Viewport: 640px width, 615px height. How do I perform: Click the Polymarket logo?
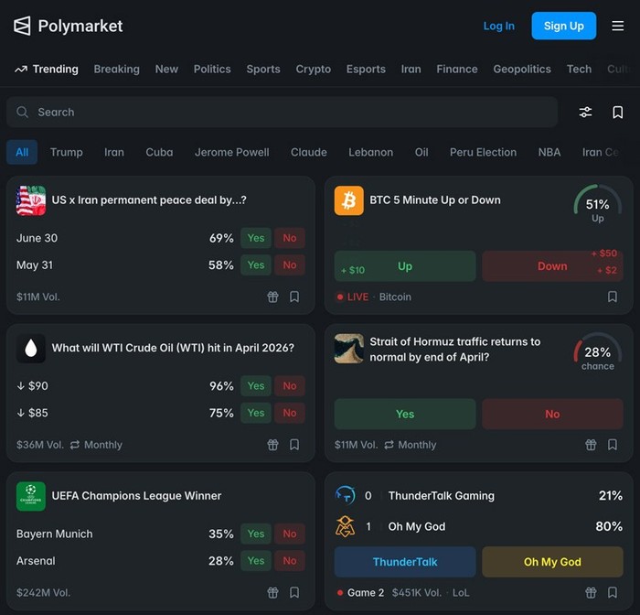(x=68, y=26)
